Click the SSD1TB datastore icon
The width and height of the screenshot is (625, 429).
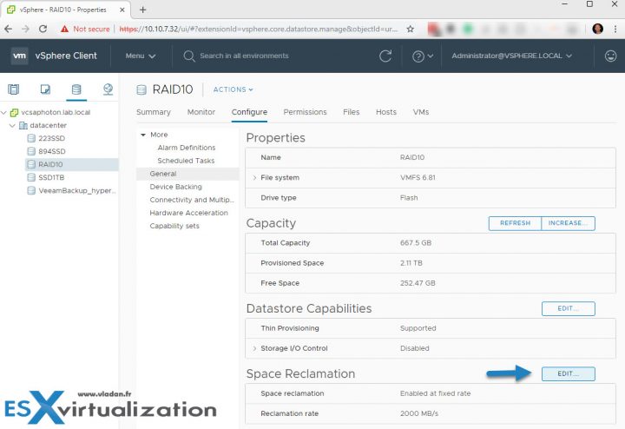[x=31, y=177]
